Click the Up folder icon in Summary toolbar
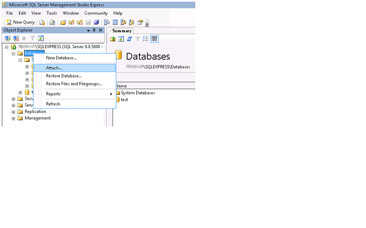This screenshot has height=228, width=366. pyautogui.click(x=112, y=39)
